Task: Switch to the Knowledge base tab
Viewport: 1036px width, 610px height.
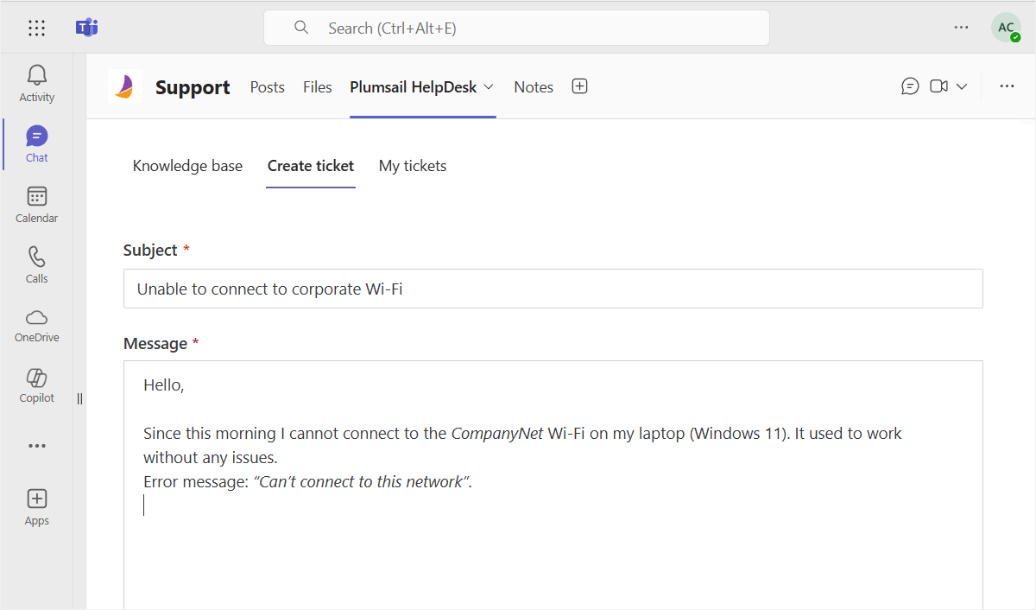Action: pyautogui.click(x=187, y=166)
